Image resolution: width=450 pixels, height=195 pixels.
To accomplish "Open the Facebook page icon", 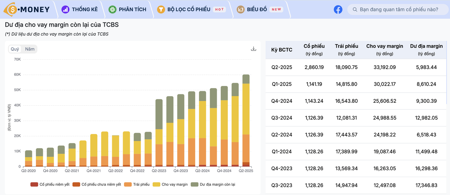I will [x=338, y=9].
